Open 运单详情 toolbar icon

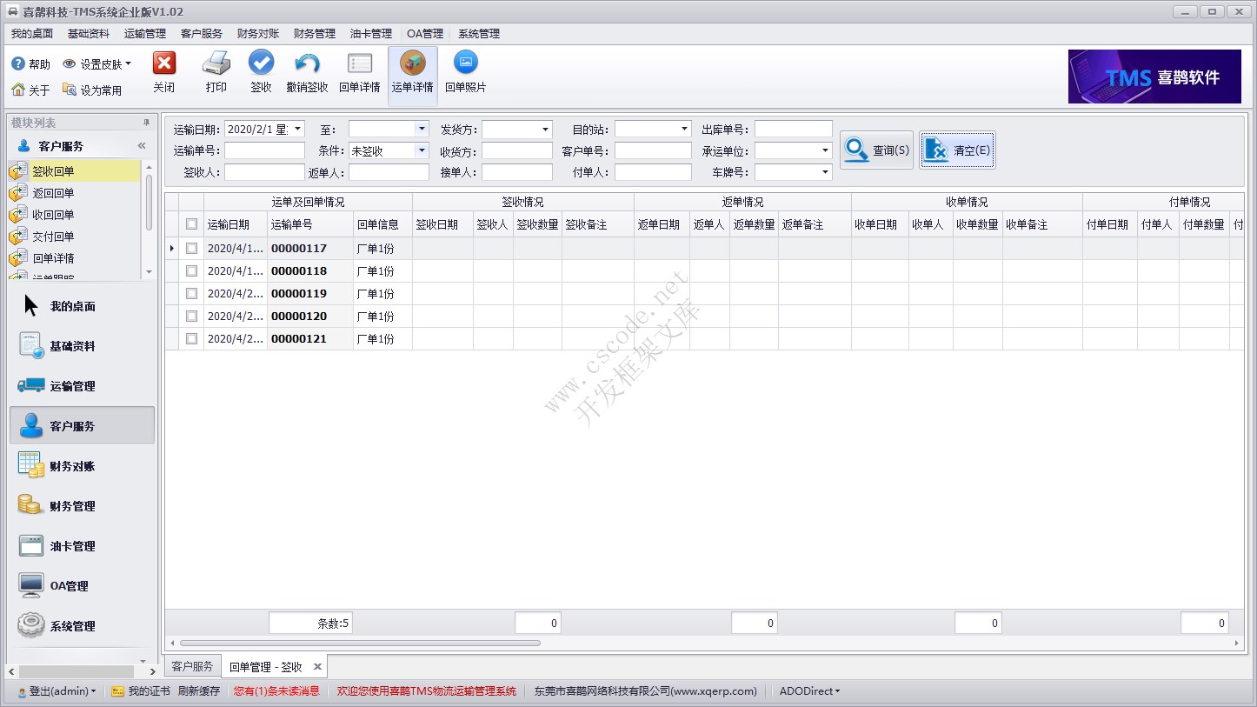pyautogui.click(x=412, y=63)
